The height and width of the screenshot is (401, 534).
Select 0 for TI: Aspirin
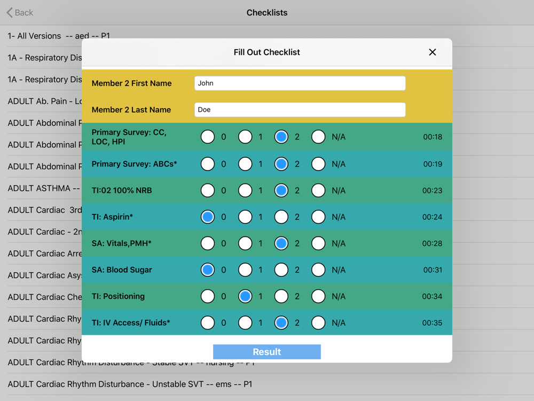click(x=208, y=217)
